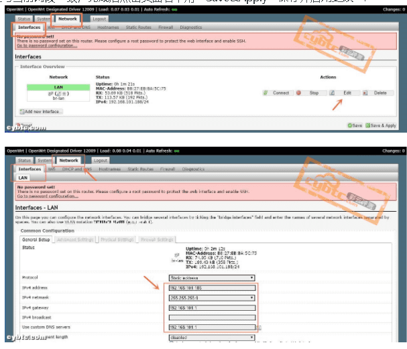Open the dropdown showing disabled
407x349 pixels.
coord(212,338)
